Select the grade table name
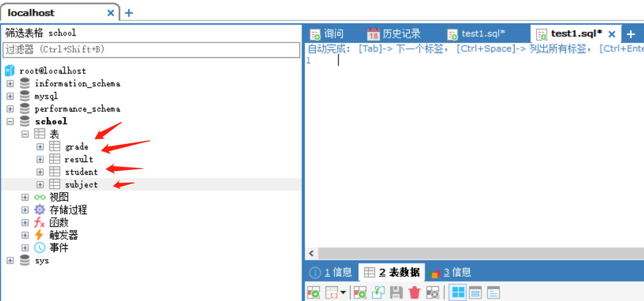 coord(77,147)
